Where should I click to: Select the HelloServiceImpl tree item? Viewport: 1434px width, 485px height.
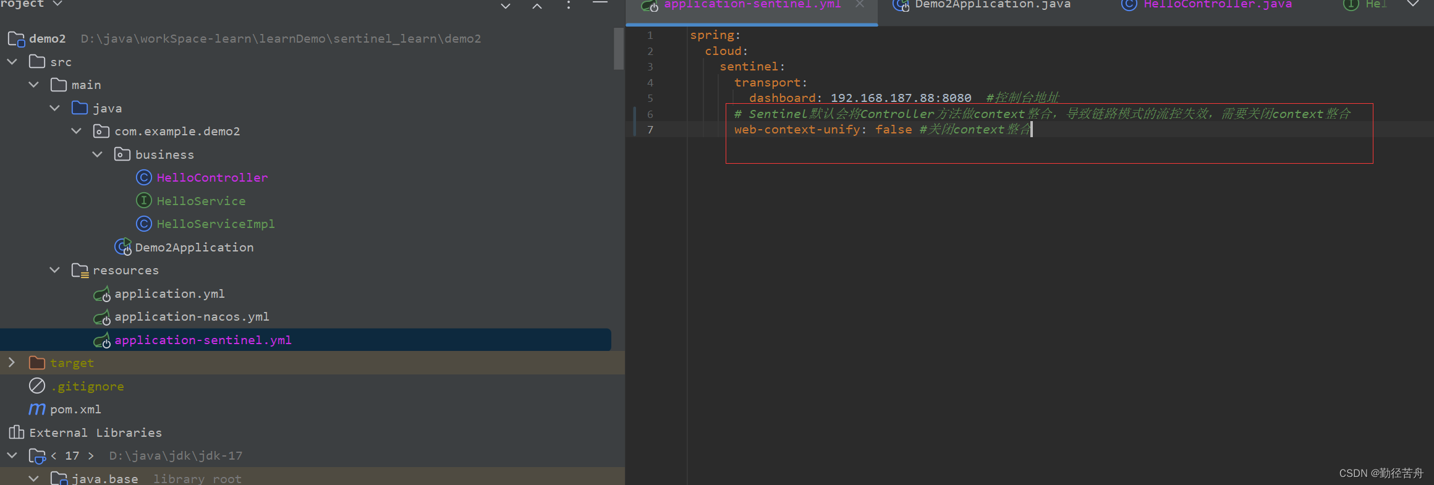(x=215, y=224)
